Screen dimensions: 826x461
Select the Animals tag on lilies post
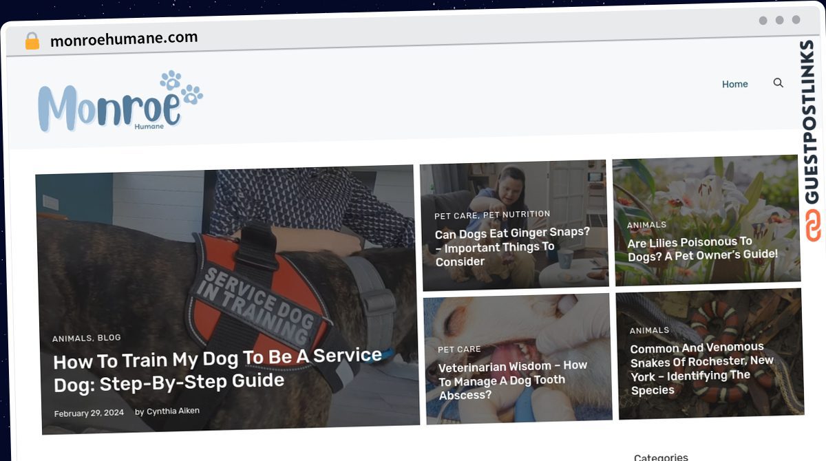click(x=646, y=225)
